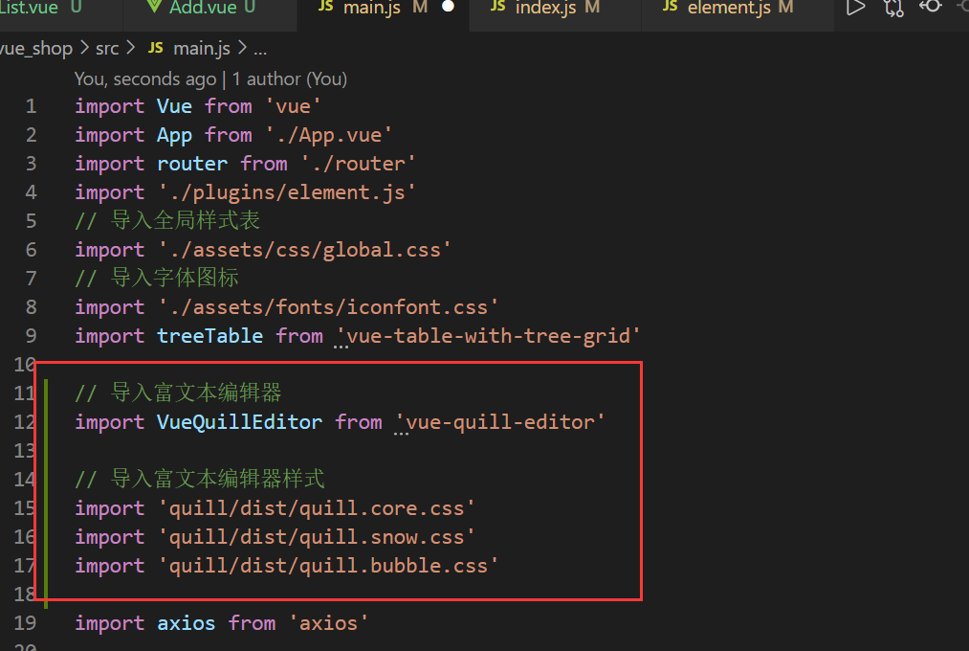Switch to the List.vue tab
This screenshot has width=969, height=651.
(29, 8)
